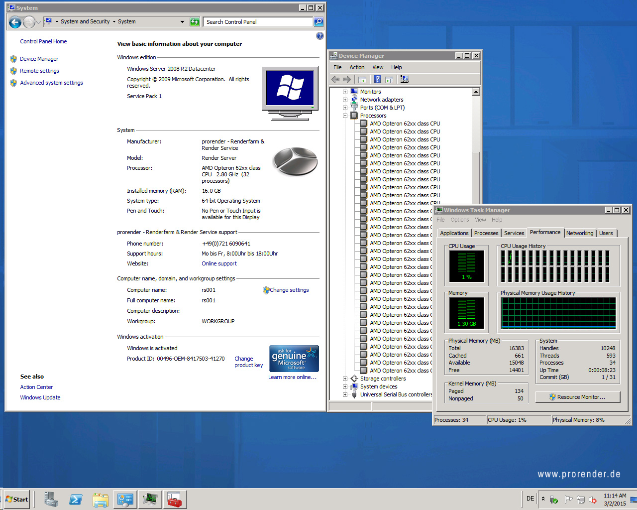Open the recent pages dropdown beside Forward
Viewport: 637px width, 510px height.
tap(38, 22)
